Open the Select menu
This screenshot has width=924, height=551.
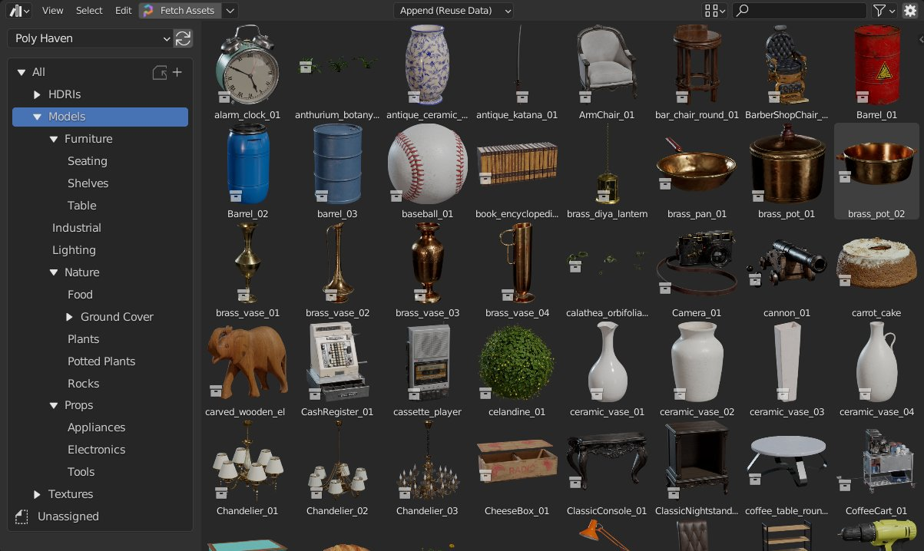(x=89, y=11)
